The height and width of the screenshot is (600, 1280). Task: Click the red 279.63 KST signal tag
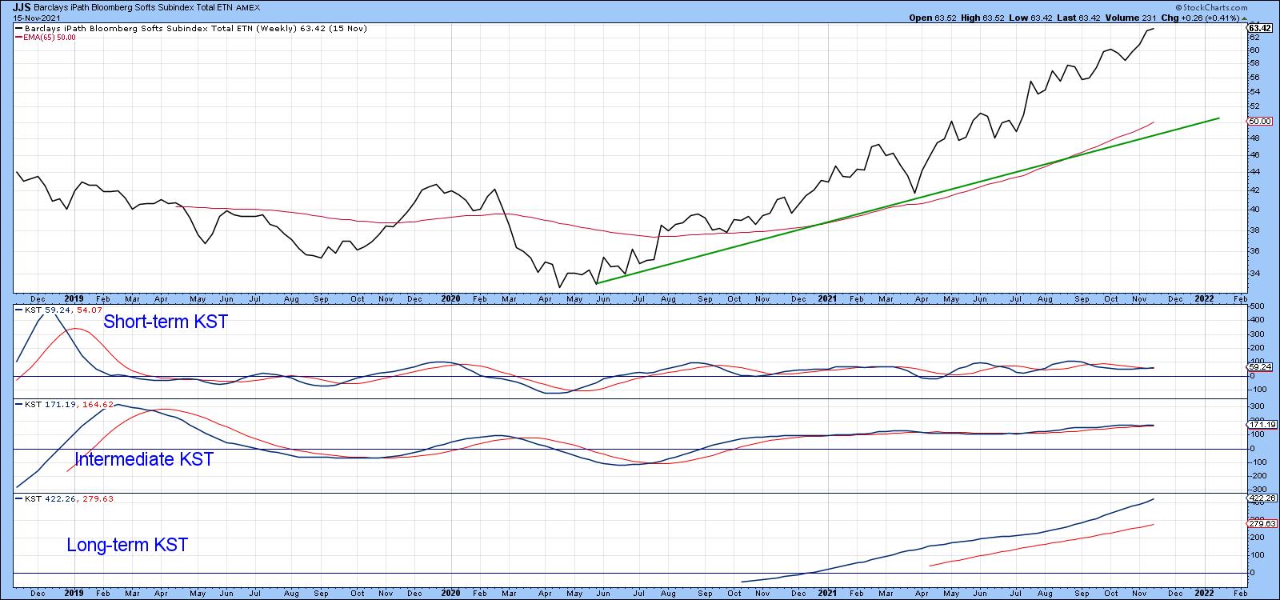(1259, 523)
